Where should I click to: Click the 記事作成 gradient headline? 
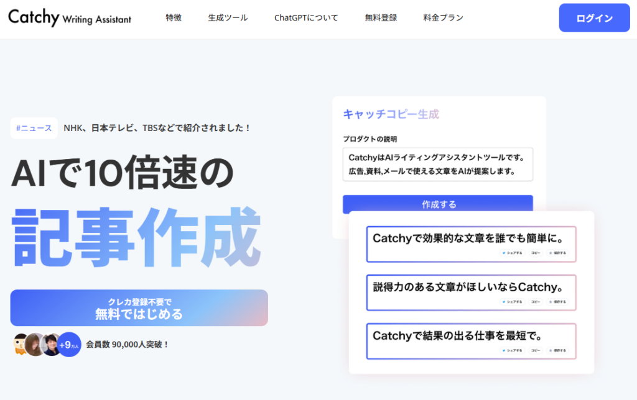[x=136, y=237]
